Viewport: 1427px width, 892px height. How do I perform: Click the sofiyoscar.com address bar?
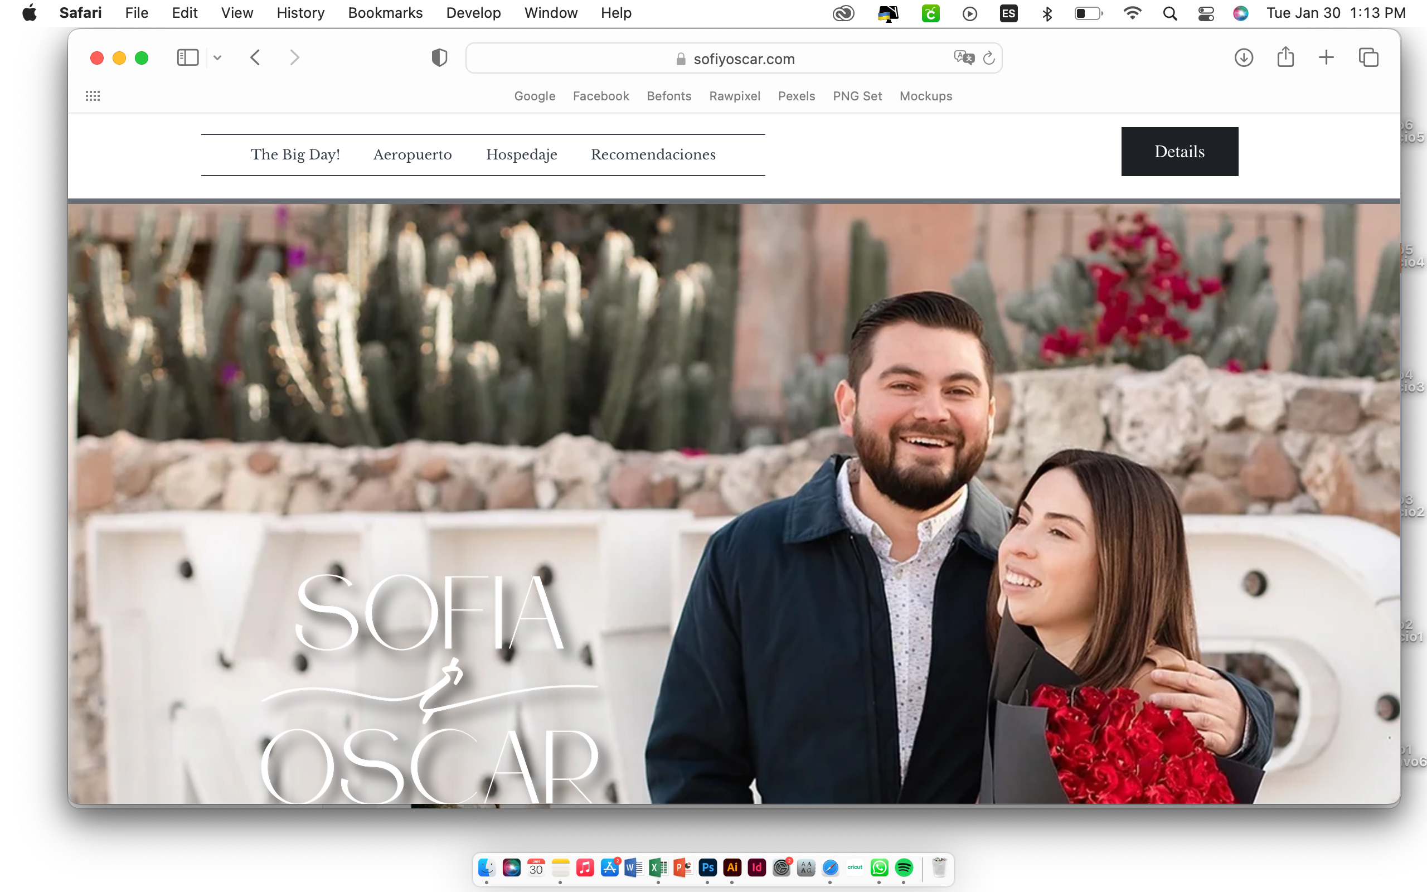(x=743, y=59)
